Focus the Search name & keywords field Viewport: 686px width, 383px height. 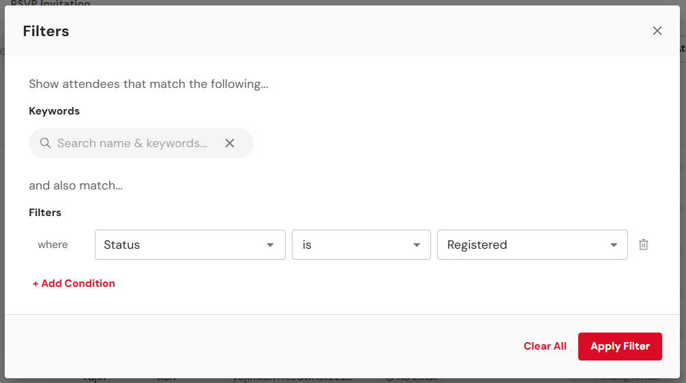point(132,143)
